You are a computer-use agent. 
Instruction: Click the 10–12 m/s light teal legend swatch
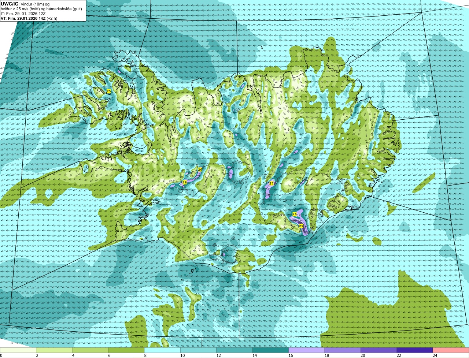click(x=199, y=350)
